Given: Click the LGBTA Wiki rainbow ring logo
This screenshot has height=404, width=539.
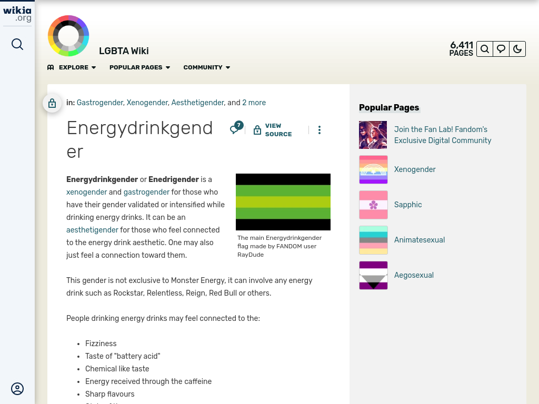Looking at the screenshot, I should 68,36.
